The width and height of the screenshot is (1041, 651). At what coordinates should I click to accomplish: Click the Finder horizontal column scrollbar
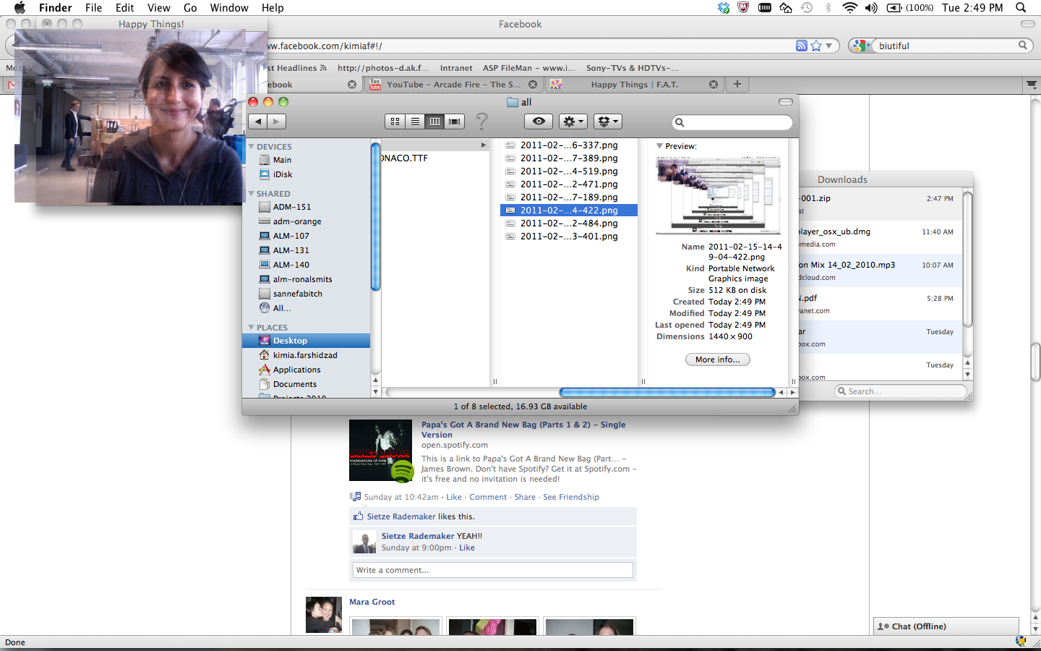click(667, 392)
